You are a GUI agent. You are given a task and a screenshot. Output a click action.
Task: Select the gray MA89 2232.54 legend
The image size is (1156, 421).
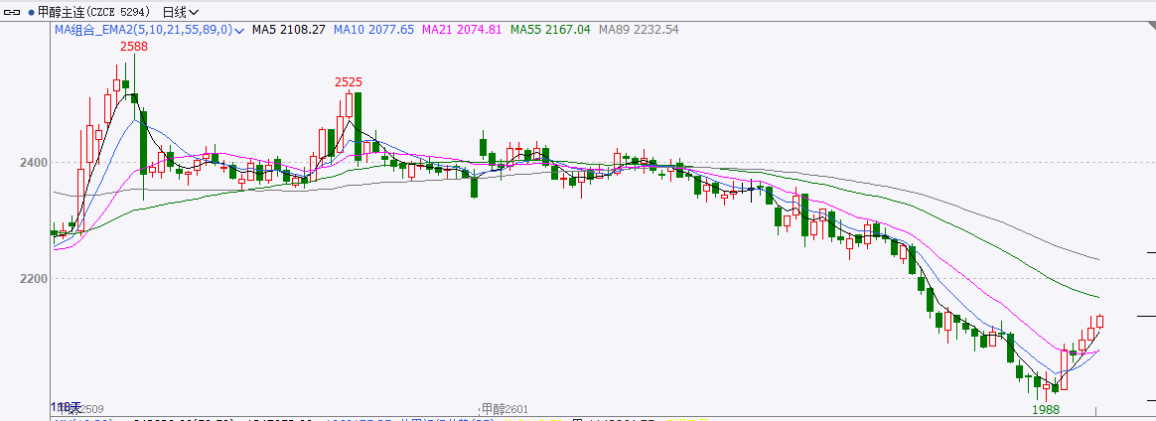pos(639,31)
